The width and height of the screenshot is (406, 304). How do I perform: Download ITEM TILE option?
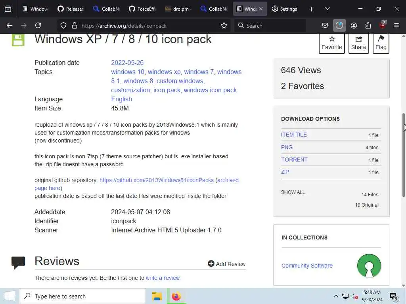[294, 135]
